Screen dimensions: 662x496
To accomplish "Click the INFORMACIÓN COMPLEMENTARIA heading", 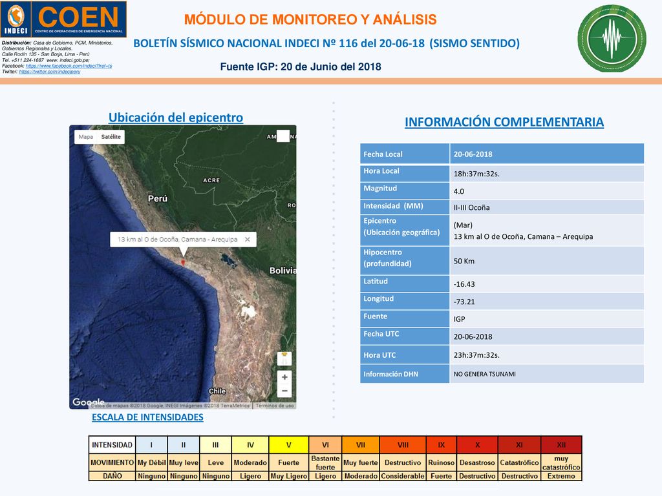I will (x=504, y=122).
